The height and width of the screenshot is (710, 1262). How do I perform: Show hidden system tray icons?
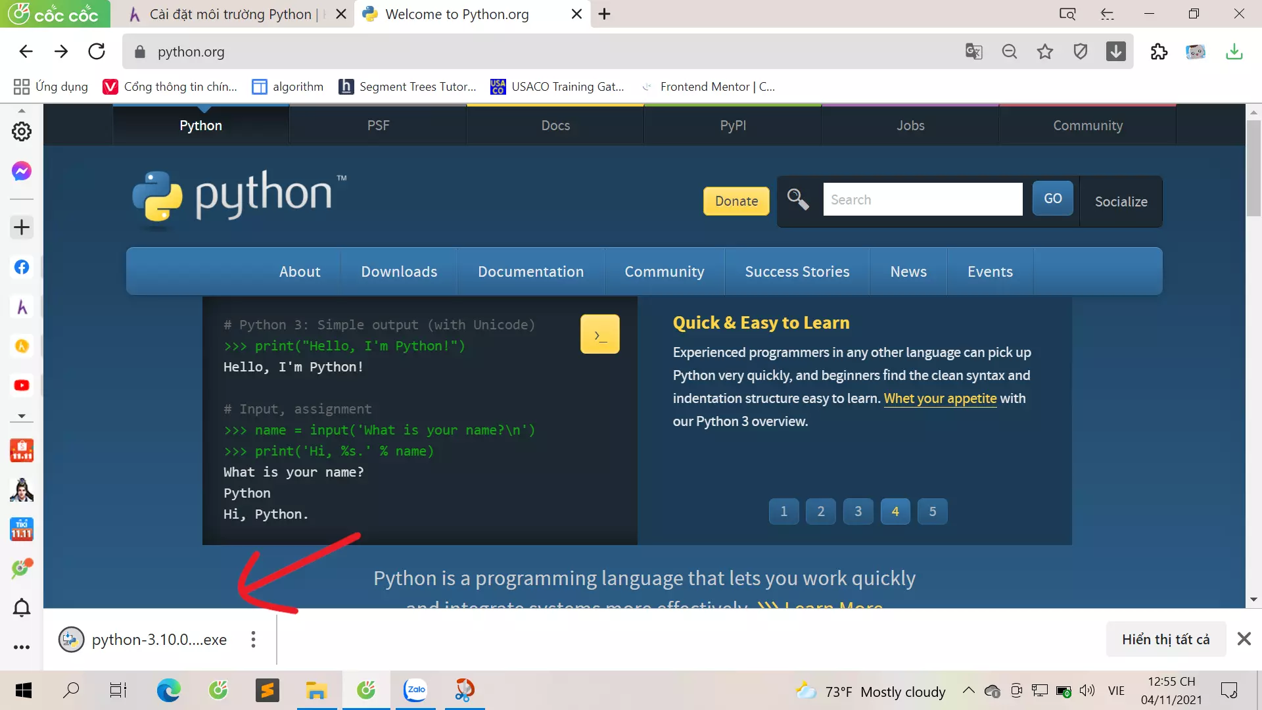point(968,690)
